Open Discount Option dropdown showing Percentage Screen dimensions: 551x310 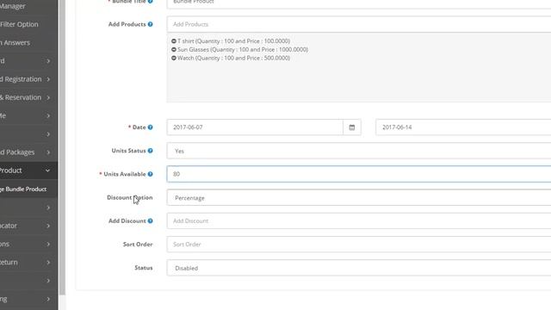359,197
